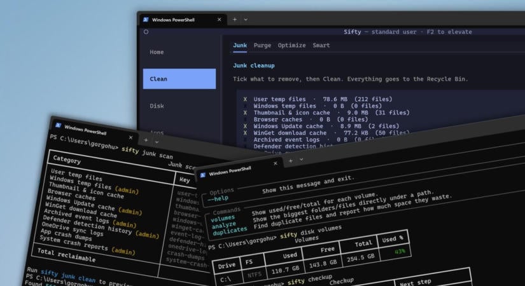Switch to the Smart tab

pyautogui.click(x=321, y=45)
